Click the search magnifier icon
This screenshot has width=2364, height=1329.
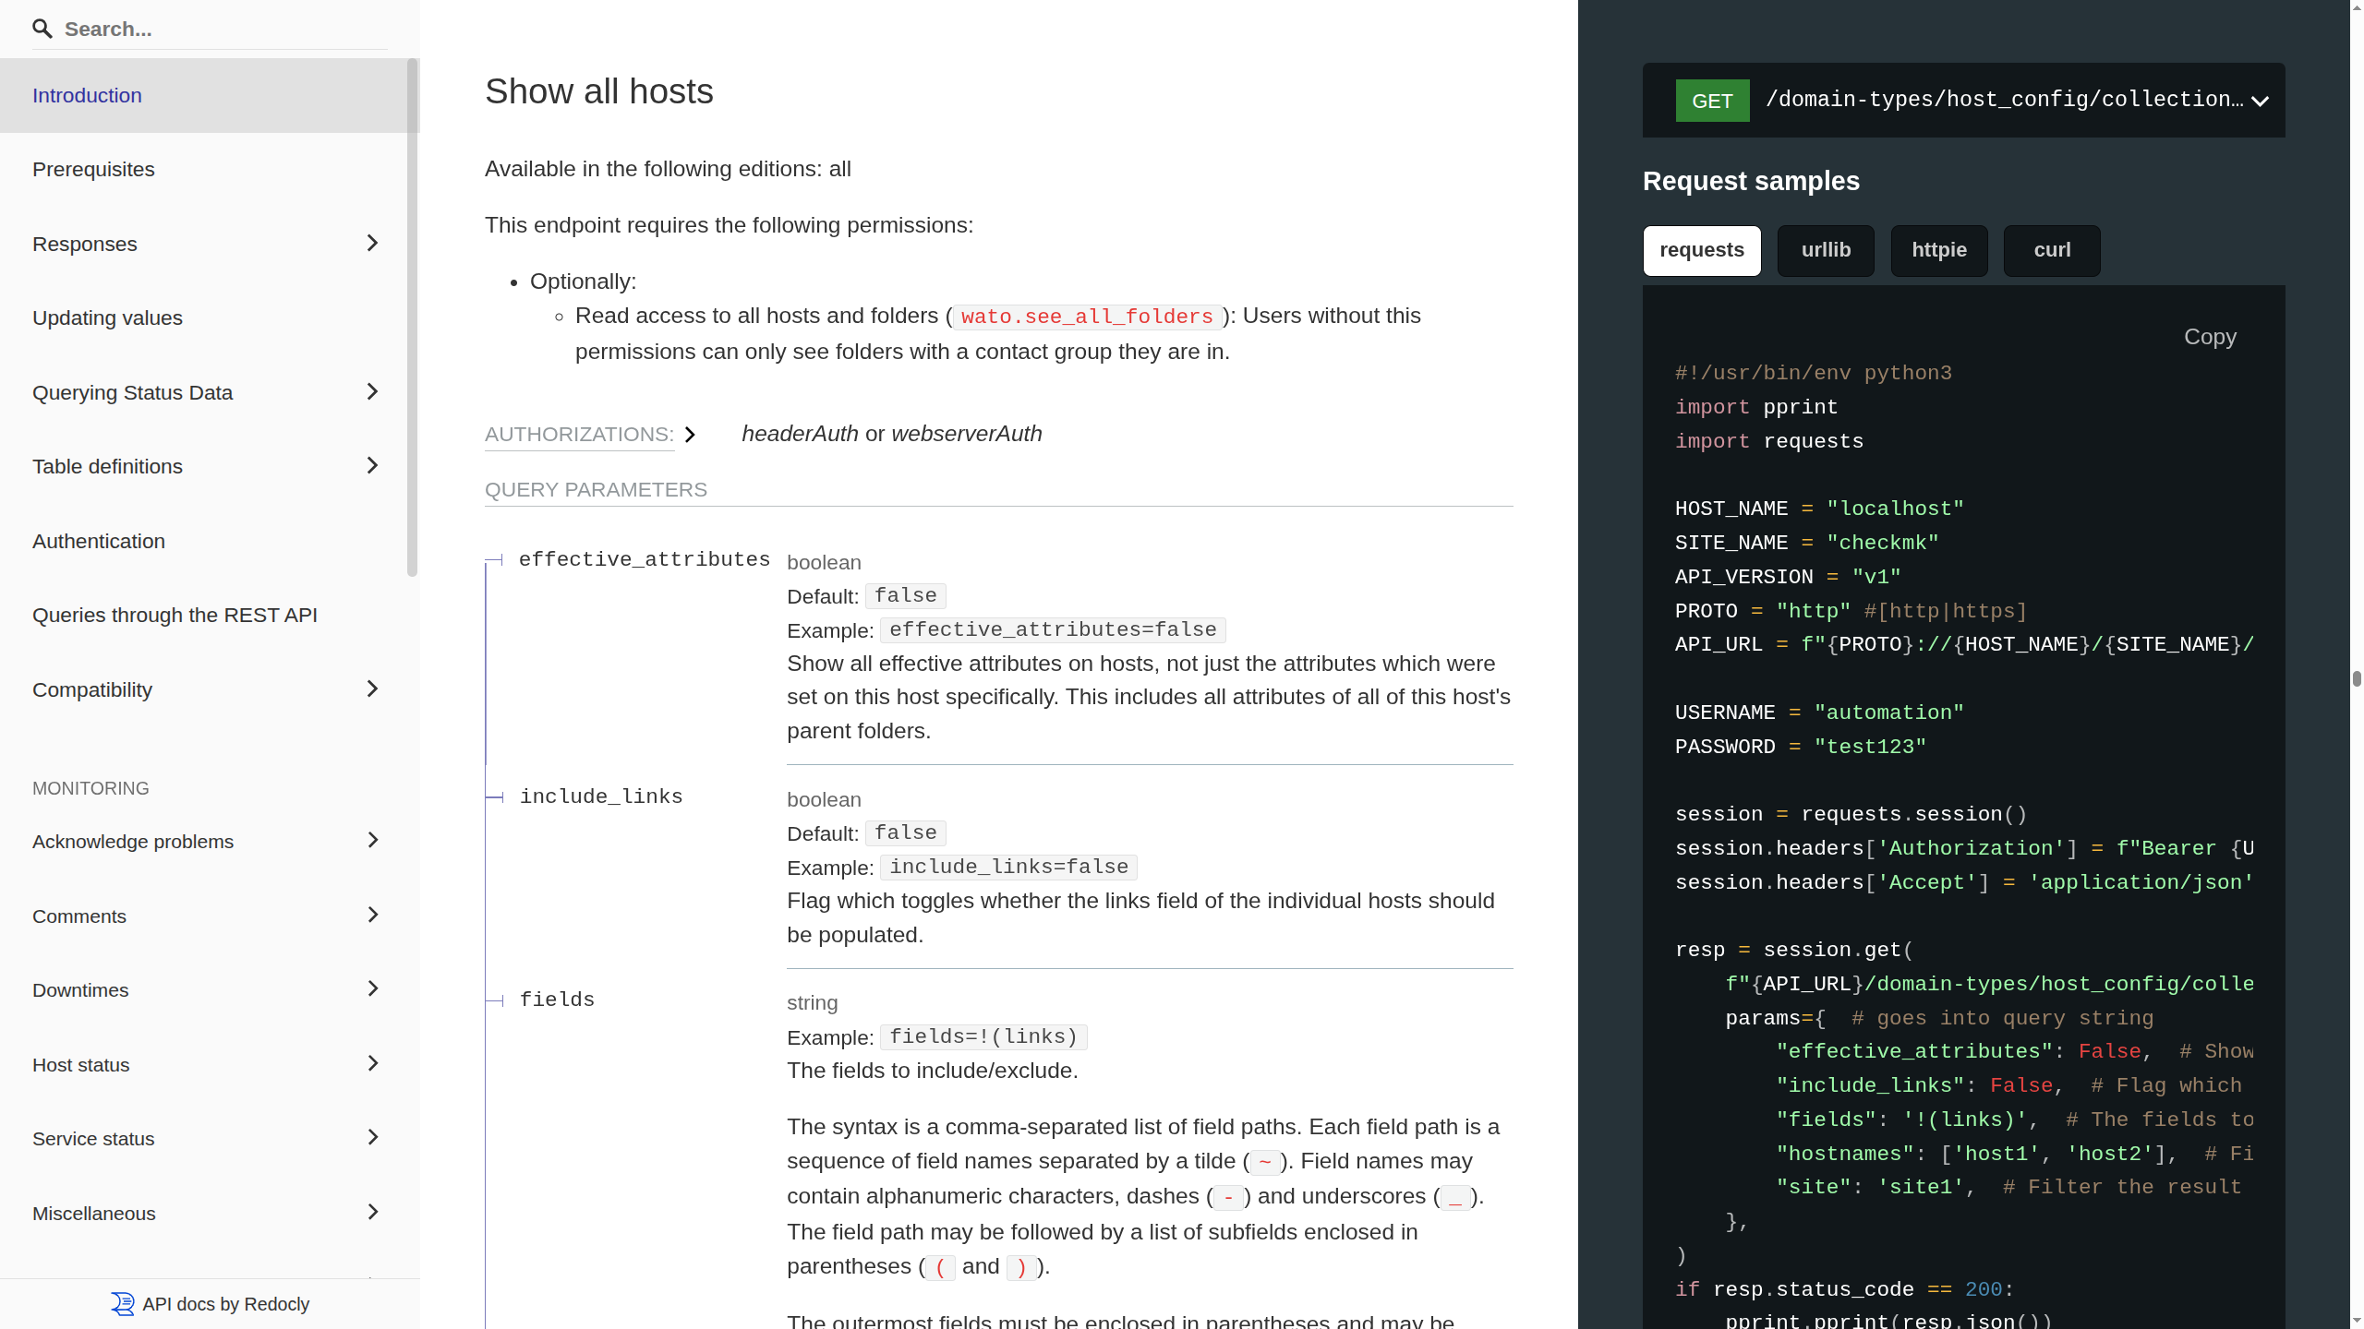[42, 29]
